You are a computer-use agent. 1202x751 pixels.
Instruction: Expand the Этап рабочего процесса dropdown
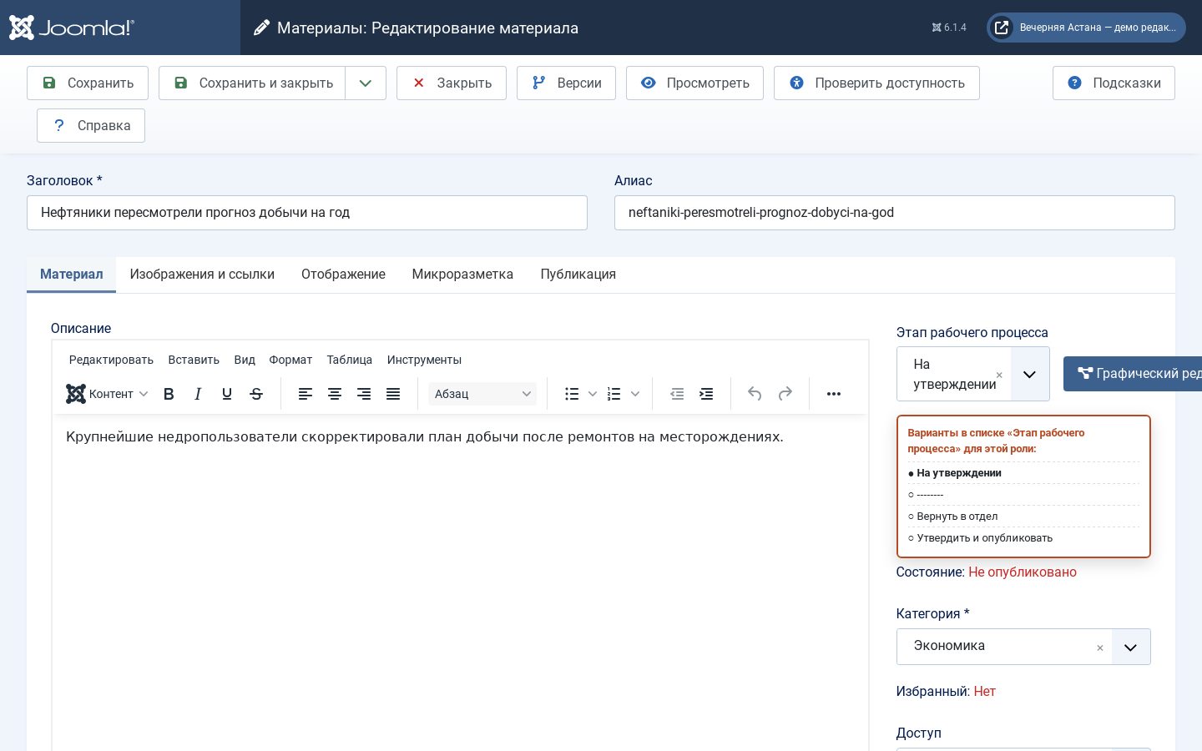coord(1030,374)
